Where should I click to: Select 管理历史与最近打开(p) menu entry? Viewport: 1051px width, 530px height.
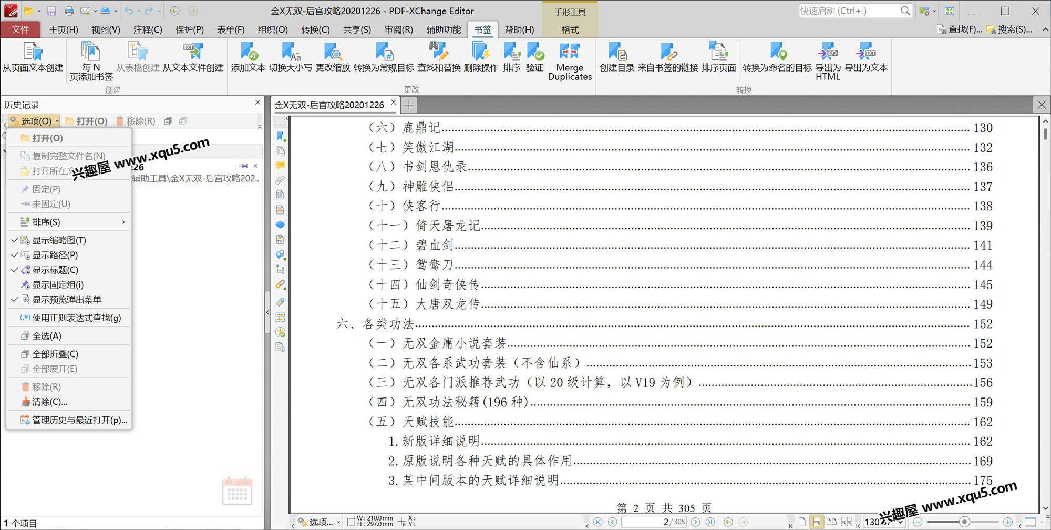pyautogui.click(x=79, y=420)
